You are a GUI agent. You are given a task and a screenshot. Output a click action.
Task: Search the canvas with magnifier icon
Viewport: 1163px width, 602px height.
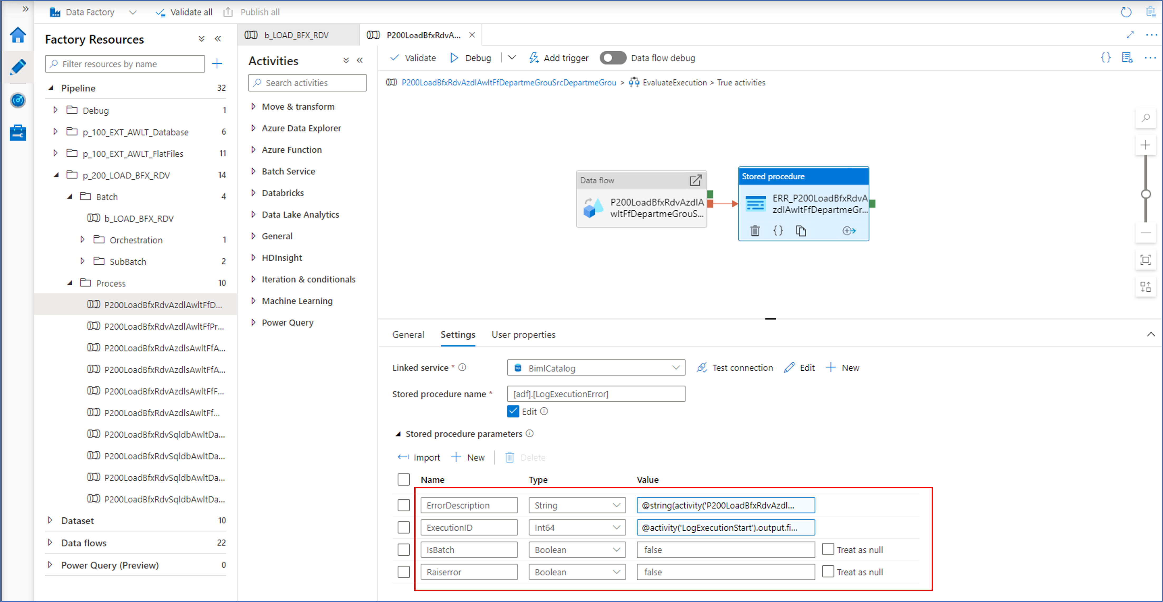coord(1145,118)
